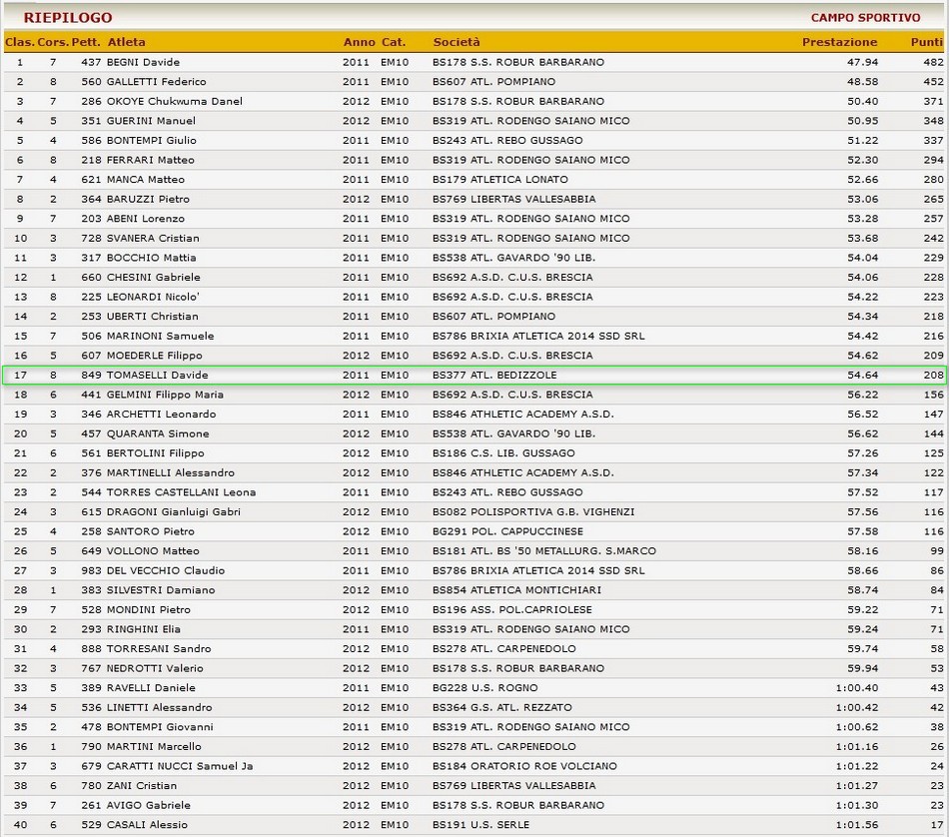Click the Prestazione column header

point(839,42)
